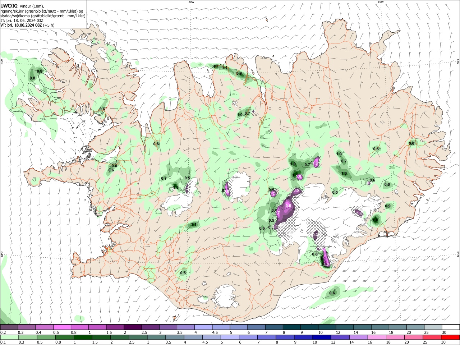Select the dark teal 8–9 snow swatch
460x345 pixels.
pyautogui.click(x=291, y=327)
